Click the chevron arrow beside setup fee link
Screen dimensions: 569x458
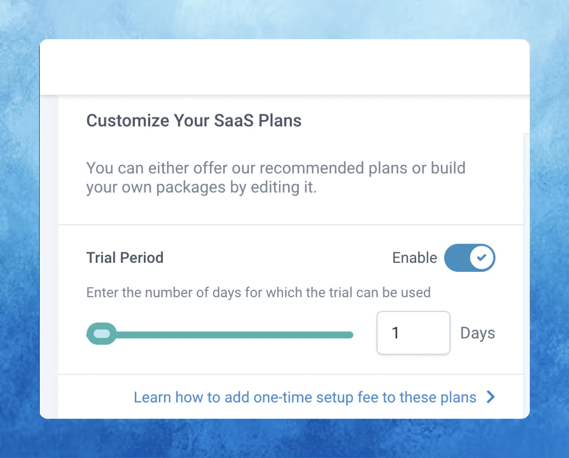click(x=491, y=397)
